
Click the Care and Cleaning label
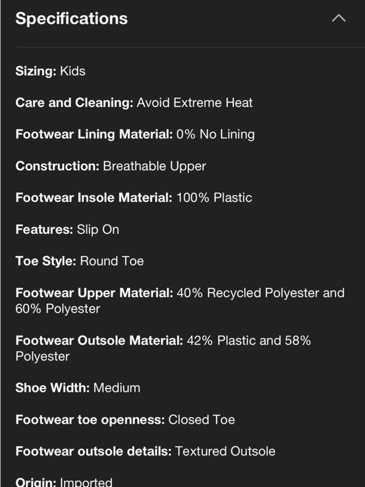pos(74,103)
